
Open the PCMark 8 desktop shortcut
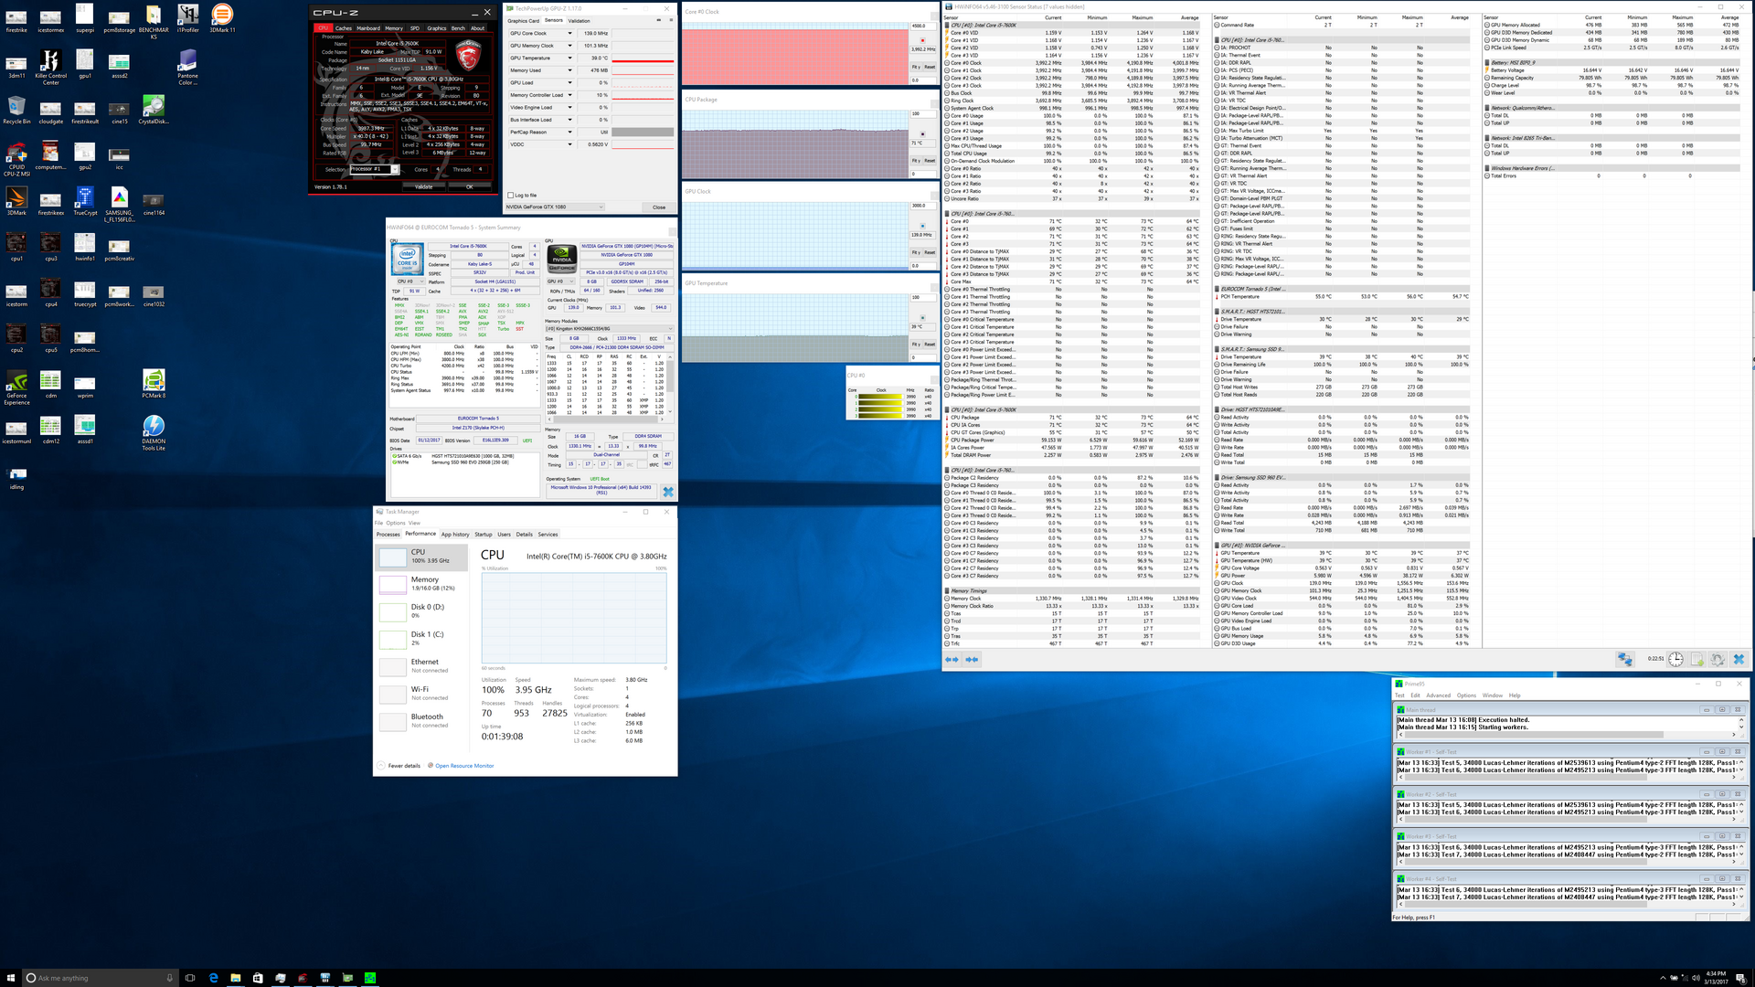154,383
